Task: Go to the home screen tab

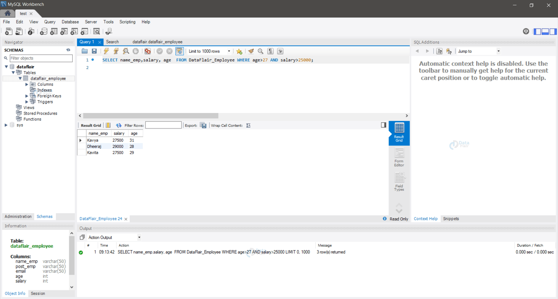Action: click(x=8, y=13)
